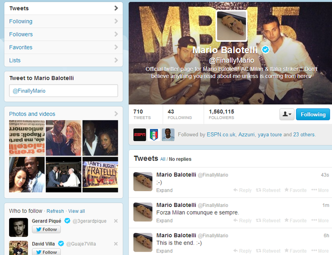Open More options on 'Forza Milan' tweet

pyautogui.click(x=320, y=221)
